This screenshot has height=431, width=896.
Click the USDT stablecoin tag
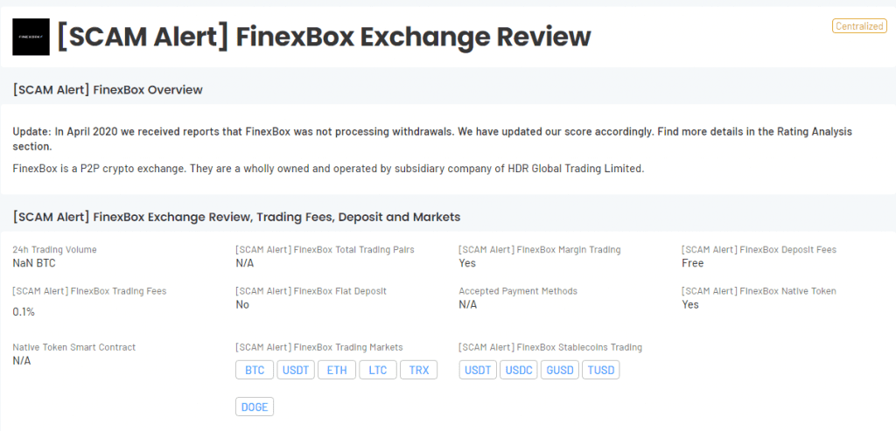[x=478, y=370]
